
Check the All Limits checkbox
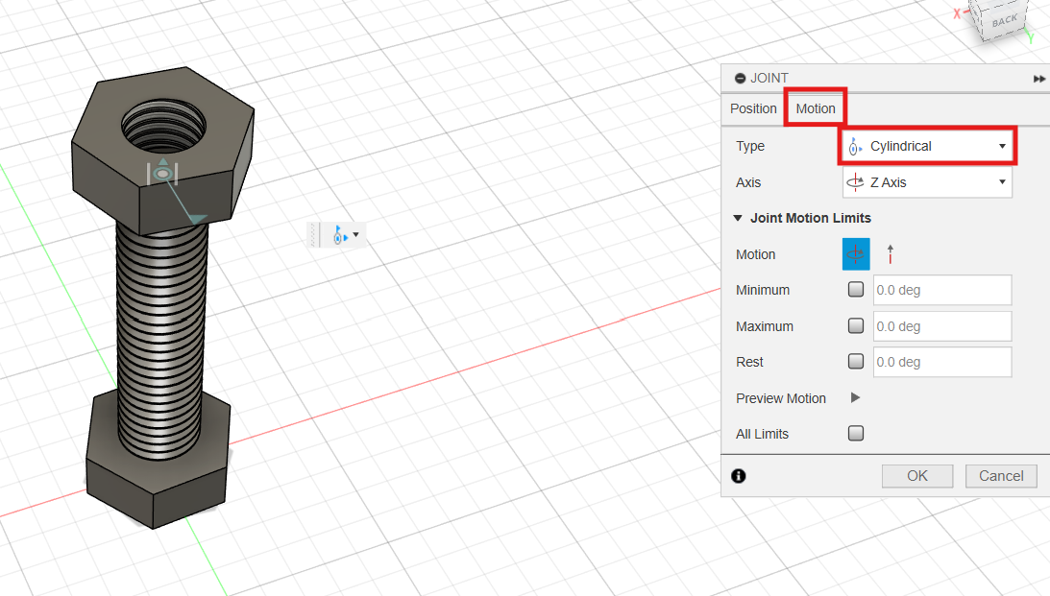tap(856, 434)
